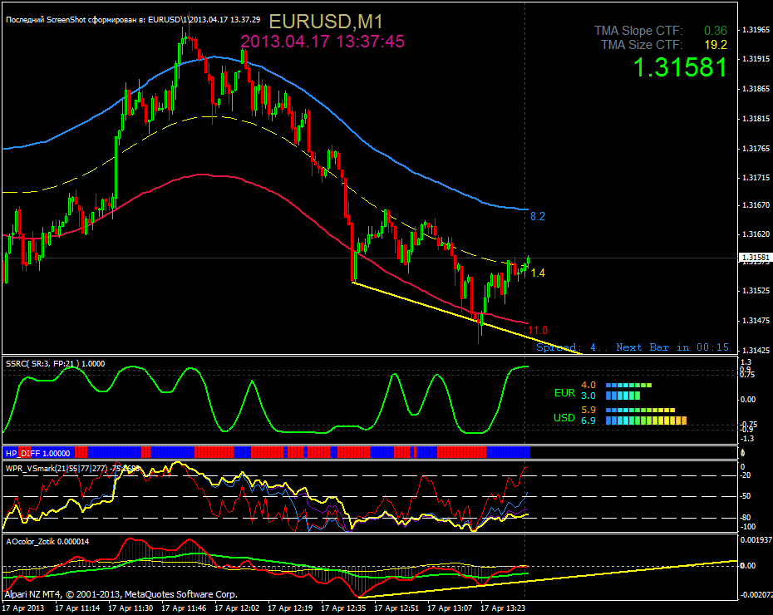
Task: Click the EUR strength value 3.0
Action: [x=588, y=396]
